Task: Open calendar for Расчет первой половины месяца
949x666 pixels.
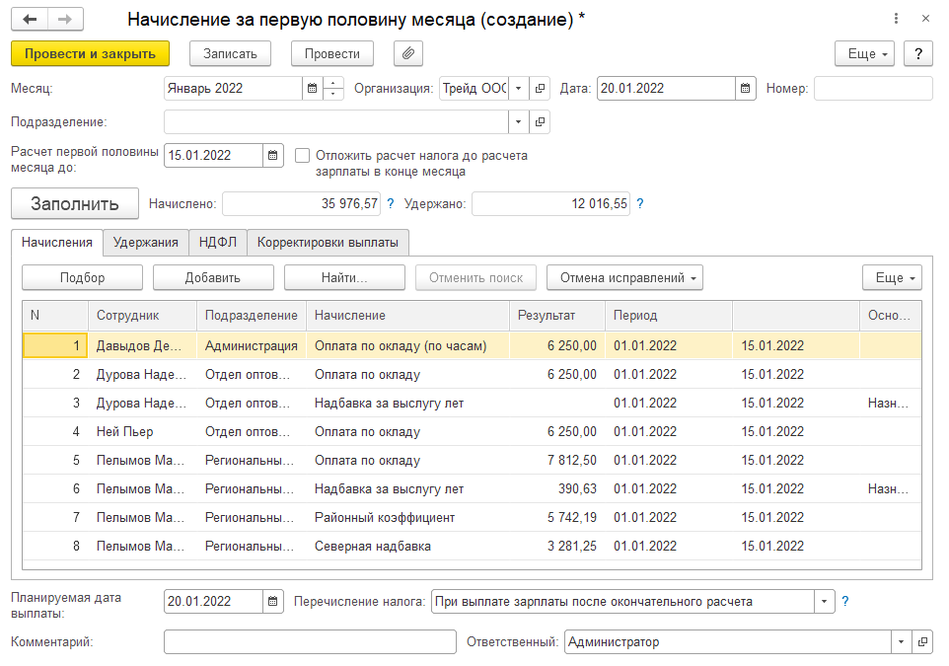Action: [273, 155]
